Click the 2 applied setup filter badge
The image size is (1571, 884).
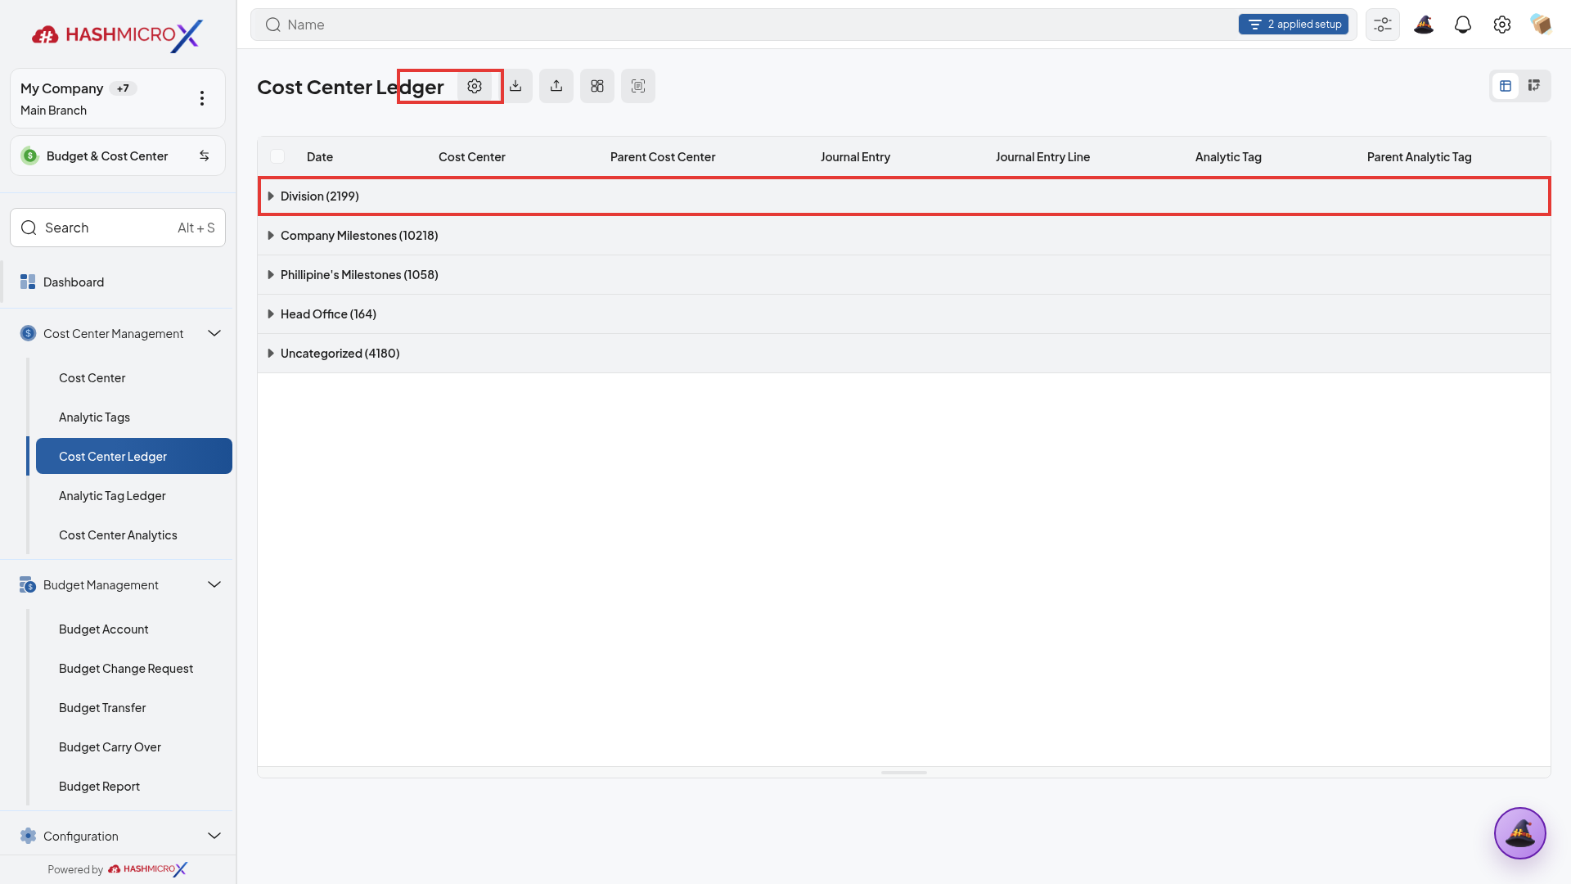point(1294,25)
